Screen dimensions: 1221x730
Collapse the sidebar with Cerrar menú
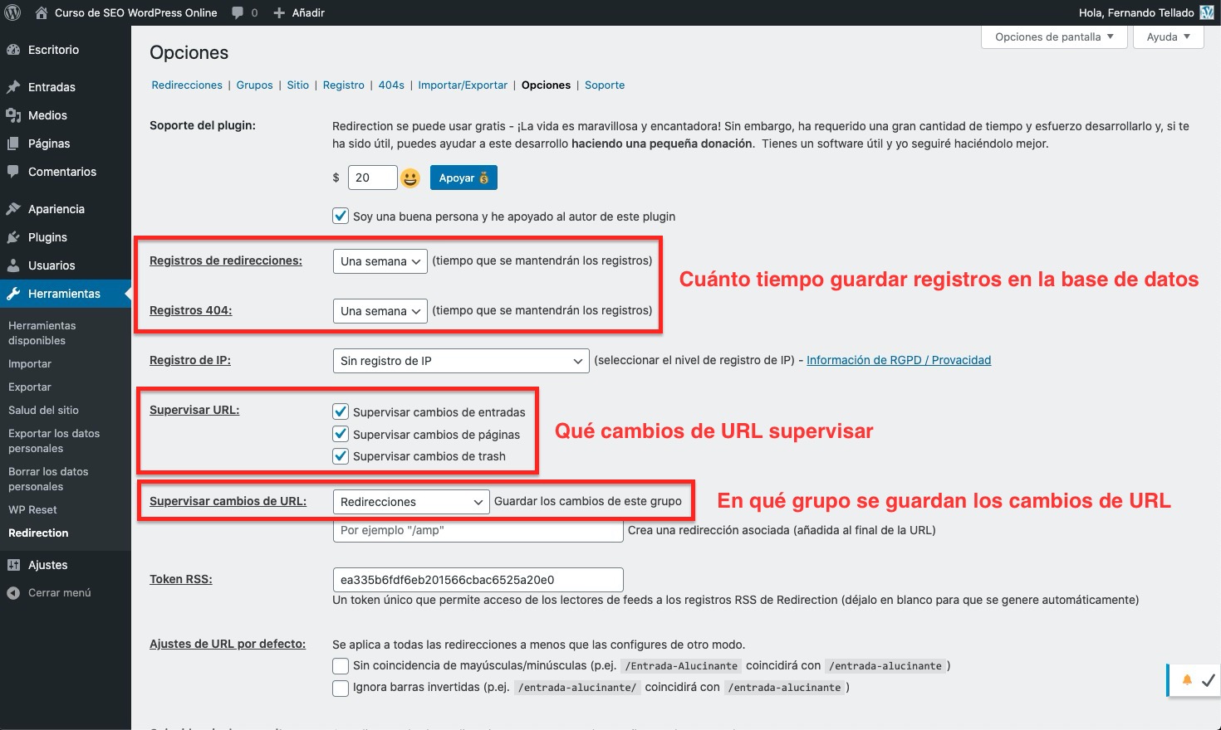point(59,593)
